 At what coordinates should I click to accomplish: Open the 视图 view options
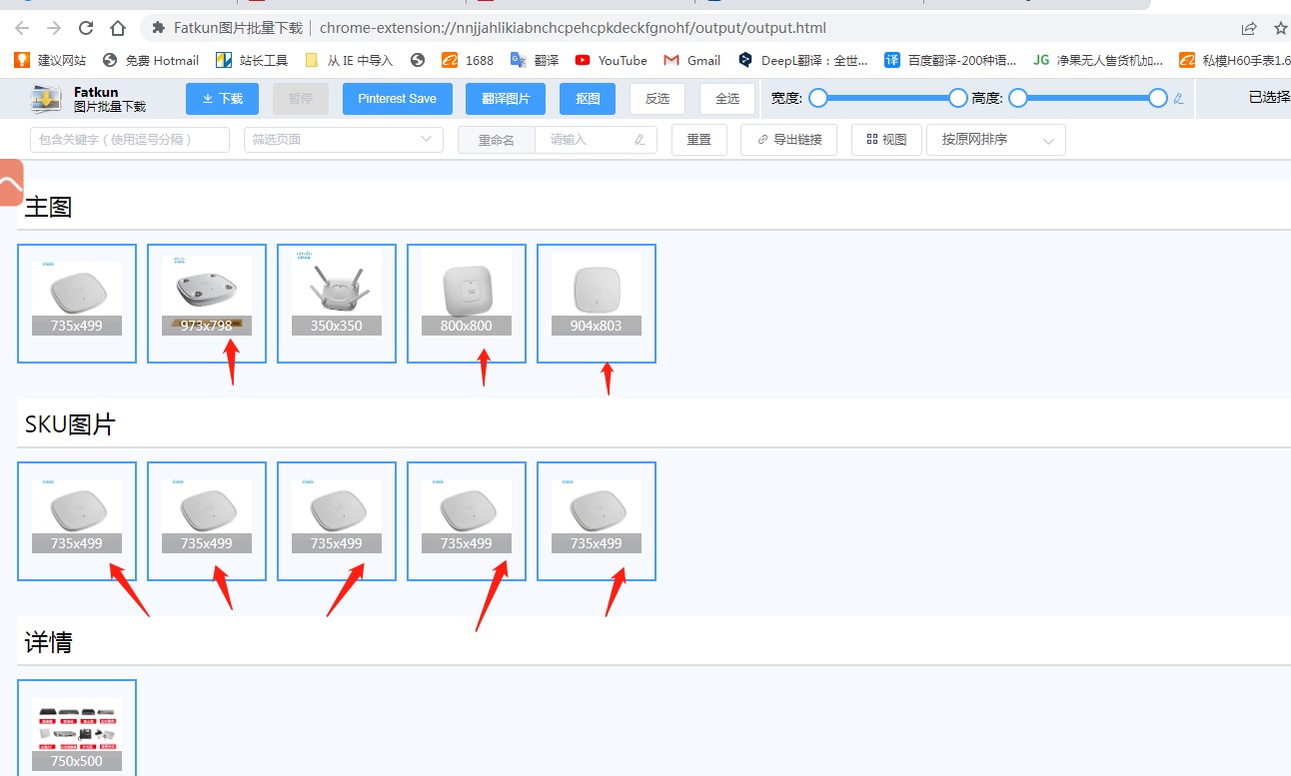point(886,140)
